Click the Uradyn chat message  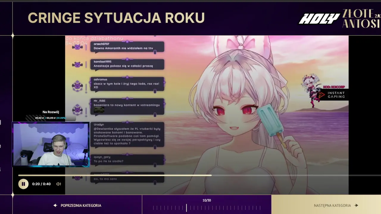click(127, 134)
